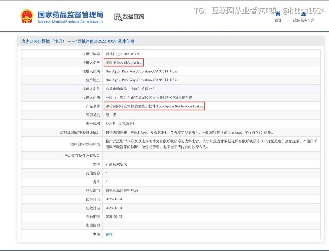The image size is (329, 251).
Task: Go to 首页 via the house icon
Action: click(278, 14)
